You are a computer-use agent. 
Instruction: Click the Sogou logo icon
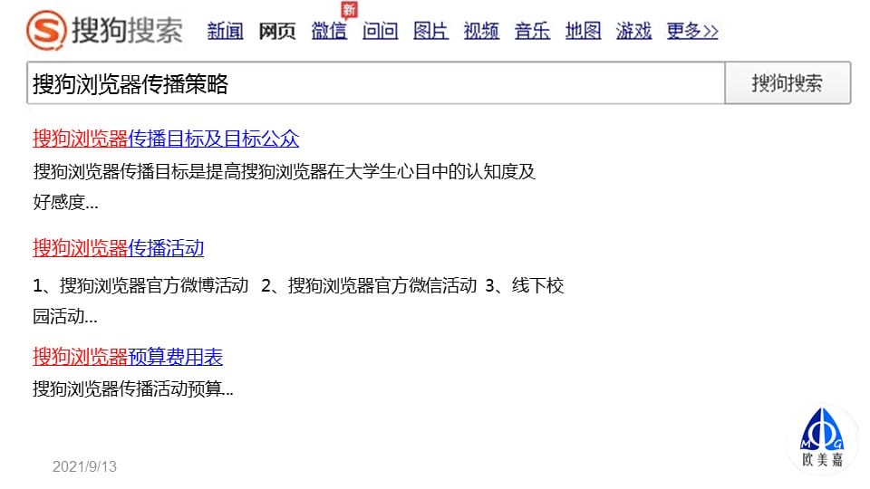(46, 30)
